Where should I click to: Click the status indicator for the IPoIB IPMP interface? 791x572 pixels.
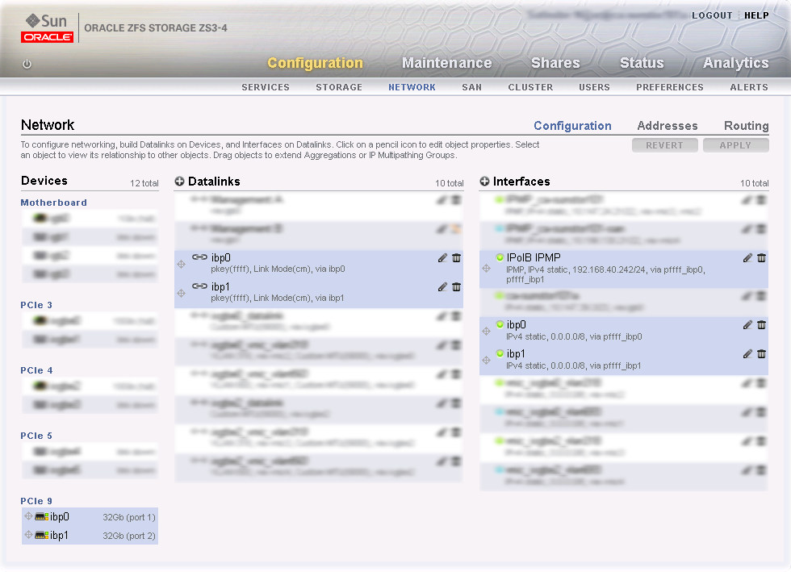point(500,257)
